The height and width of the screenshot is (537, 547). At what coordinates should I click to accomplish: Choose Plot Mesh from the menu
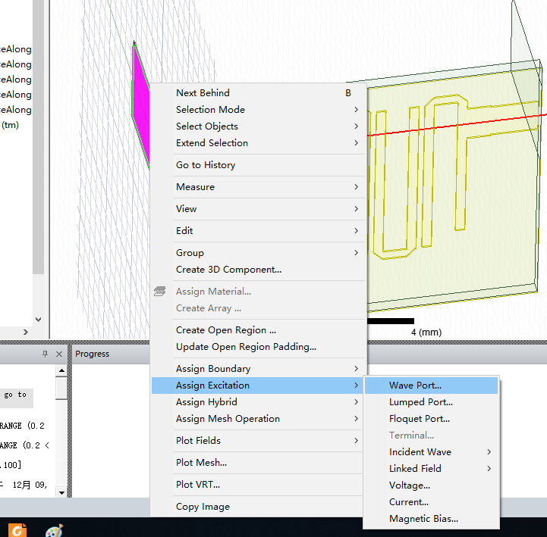257,463
